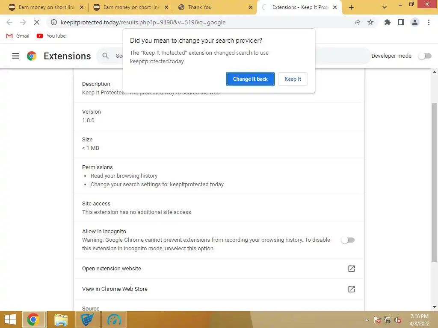Open File Explorer from taskbar
Viewport: 438px width, 328px height.
(61, 319)
